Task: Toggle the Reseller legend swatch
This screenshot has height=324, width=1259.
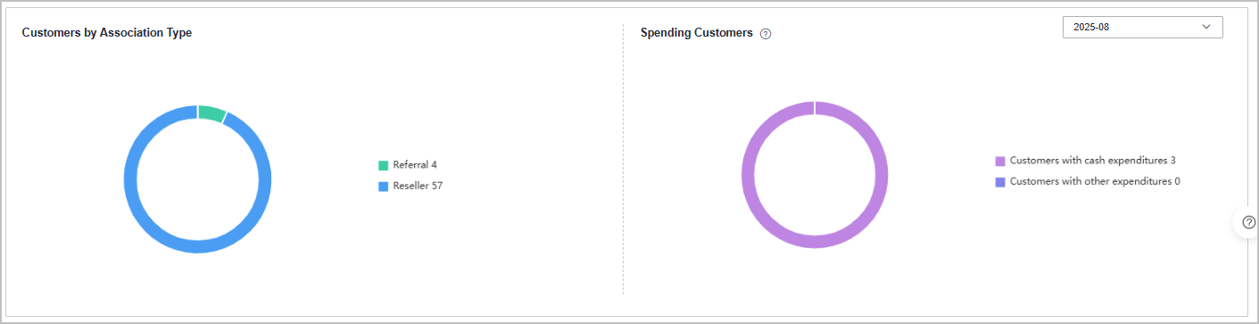Action: [384, 187]
